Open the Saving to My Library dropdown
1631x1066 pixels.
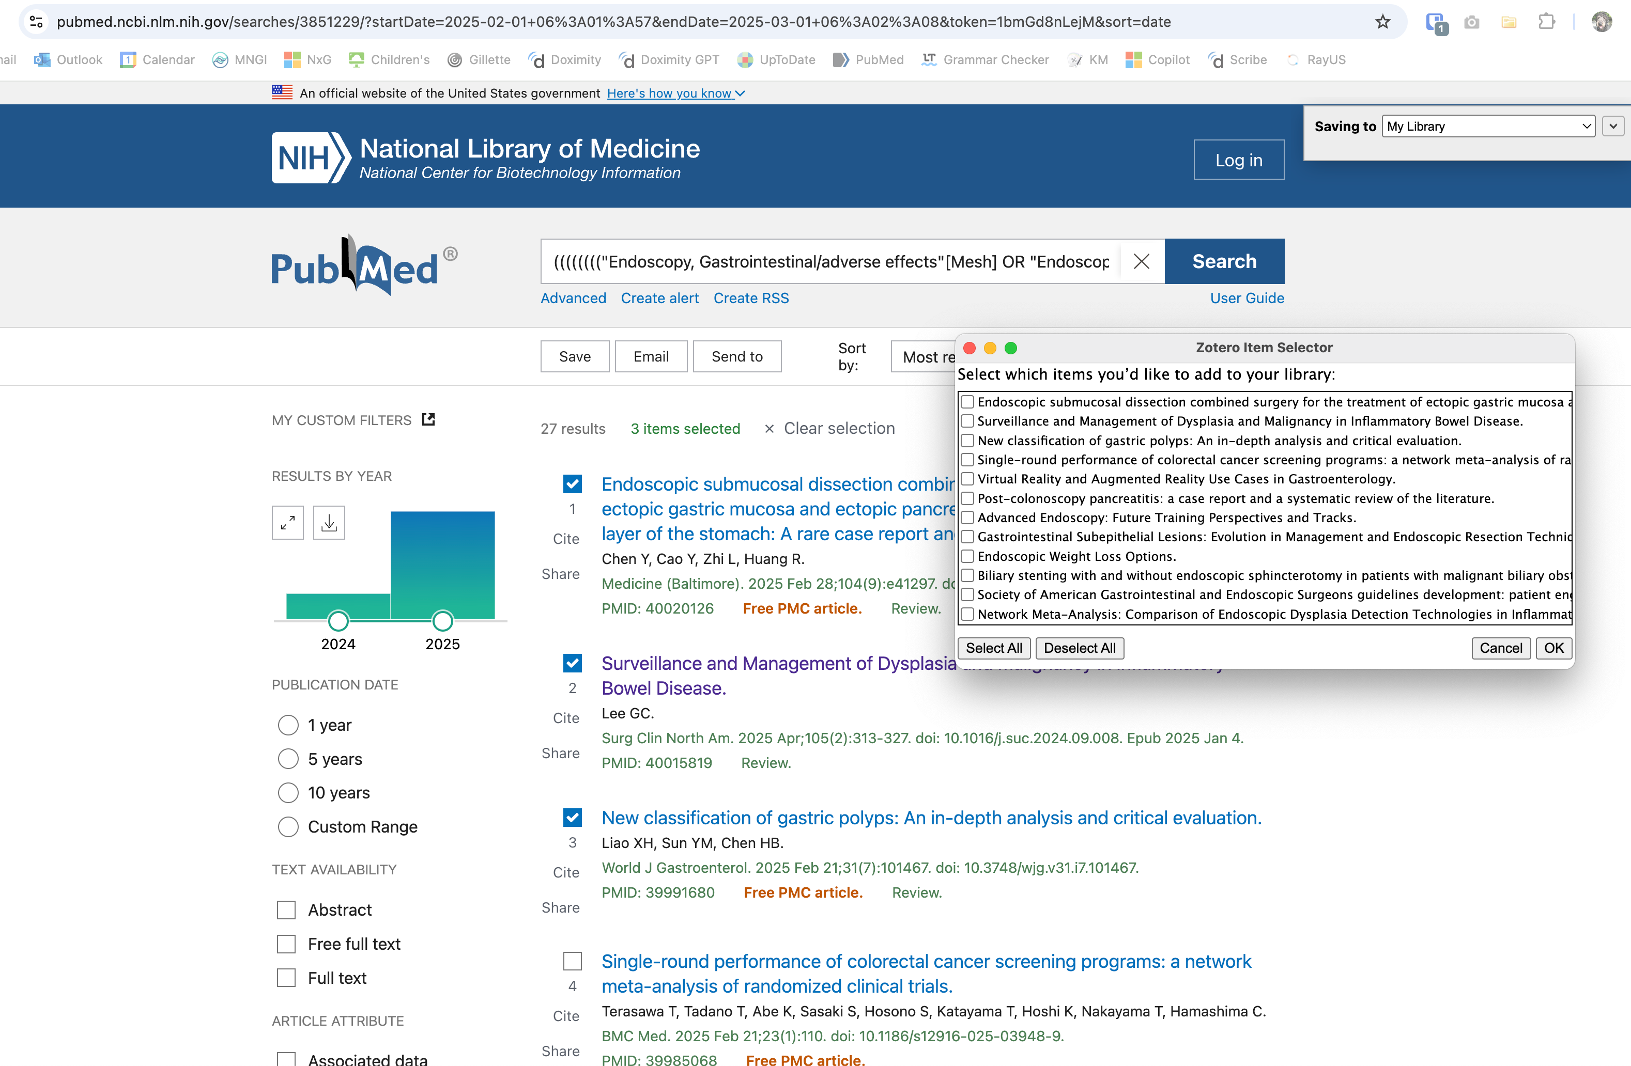(1488, 127)
